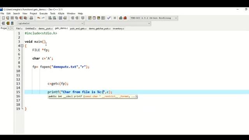This screenshot has width=249, height=140.
Task: Click the Compile toolbar icon
Action: tap(90, 18)
